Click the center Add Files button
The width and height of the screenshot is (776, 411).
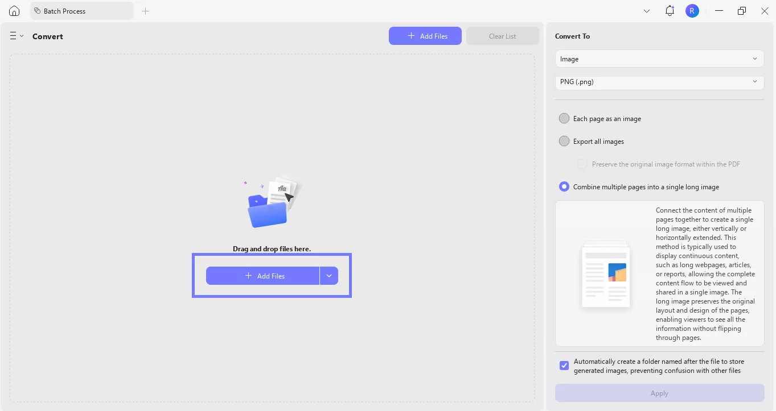click(262, 276)
